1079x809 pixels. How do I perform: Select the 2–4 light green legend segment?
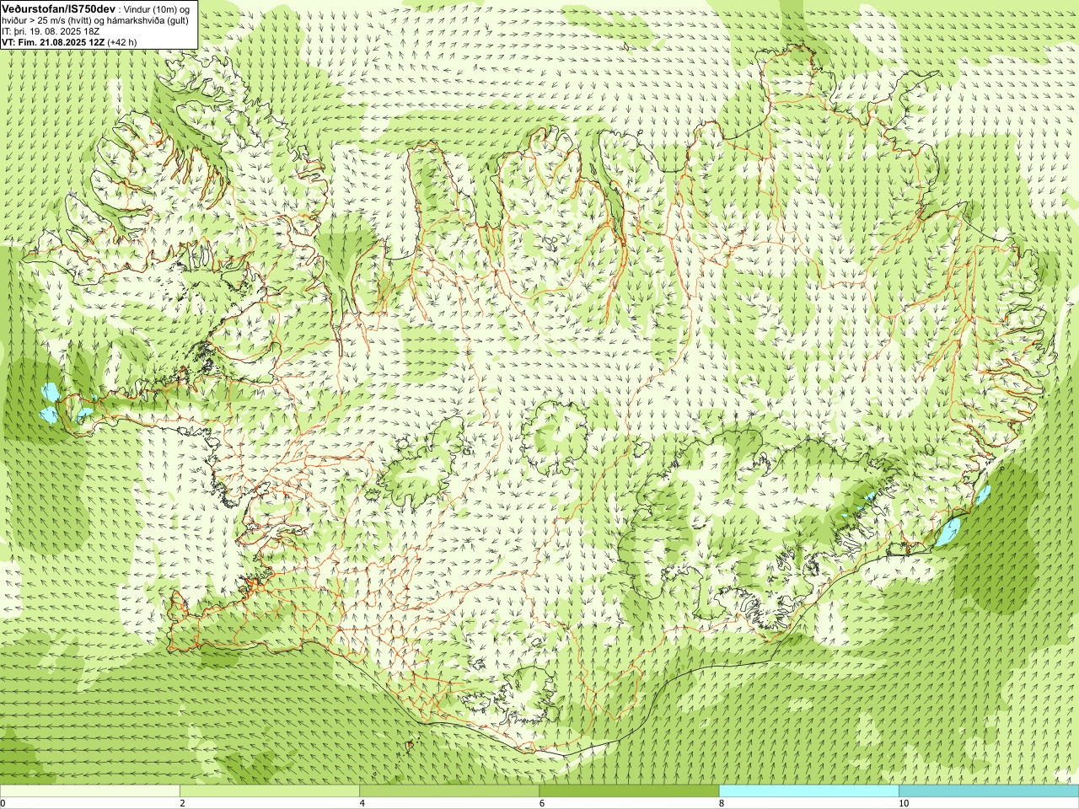click(270, 791)
